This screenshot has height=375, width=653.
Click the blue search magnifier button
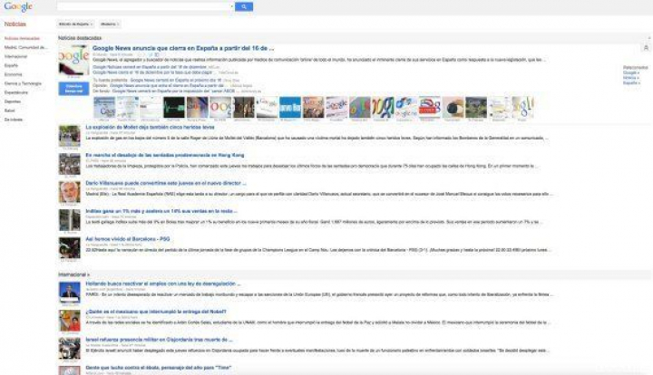[244, 6]
